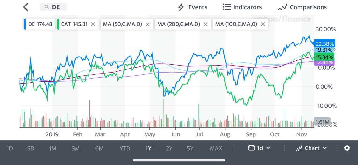Screen dimensions: 358x165
Task: Show the MAX time range
Action: point(216,148)
